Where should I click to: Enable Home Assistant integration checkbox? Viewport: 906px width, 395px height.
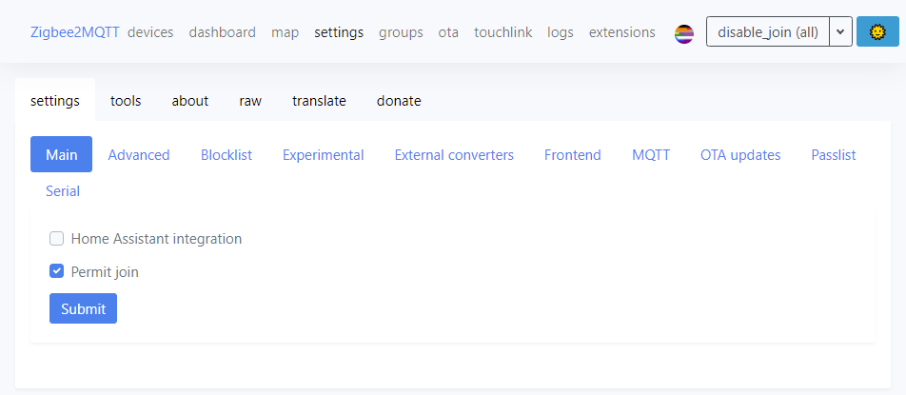(57, 239)
